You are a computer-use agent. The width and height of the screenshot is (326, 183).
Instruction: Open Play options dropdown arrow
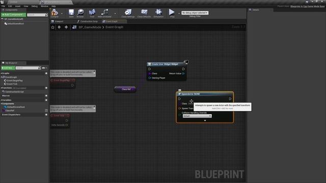click(x=179, y=14)
